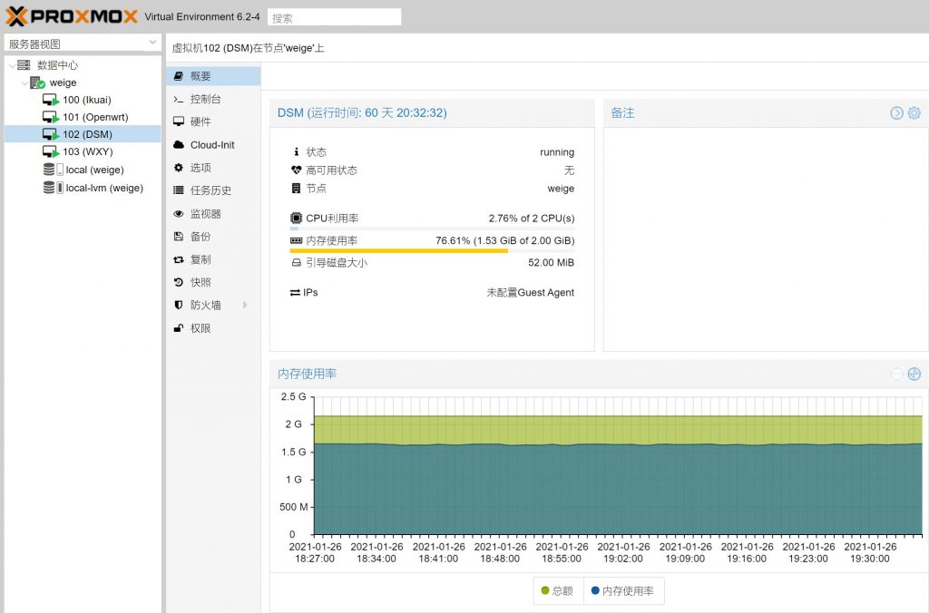Toggle the 内存使用率 legend series
Image resolution: width=929 pixels, height=613 pixels.
tap(622, 590)
